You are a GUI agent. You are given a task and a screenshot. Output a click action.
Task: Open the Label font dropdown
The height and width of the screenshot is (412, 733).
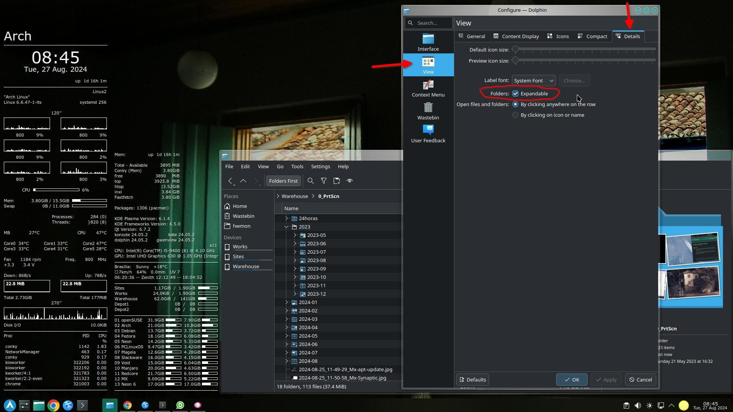click(533, 80)
